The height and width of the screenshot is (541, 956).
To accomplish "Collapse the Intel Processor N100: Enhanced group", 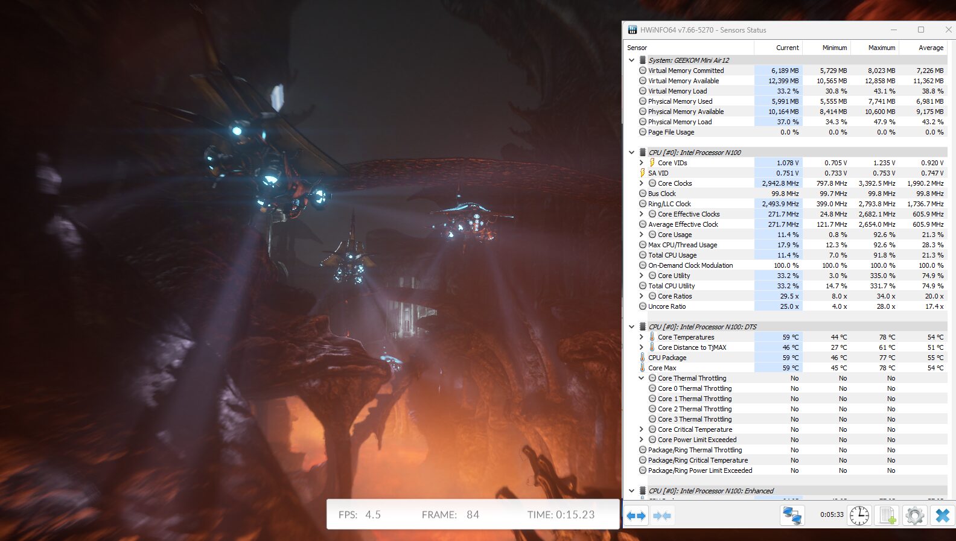I will pos(631,491).
